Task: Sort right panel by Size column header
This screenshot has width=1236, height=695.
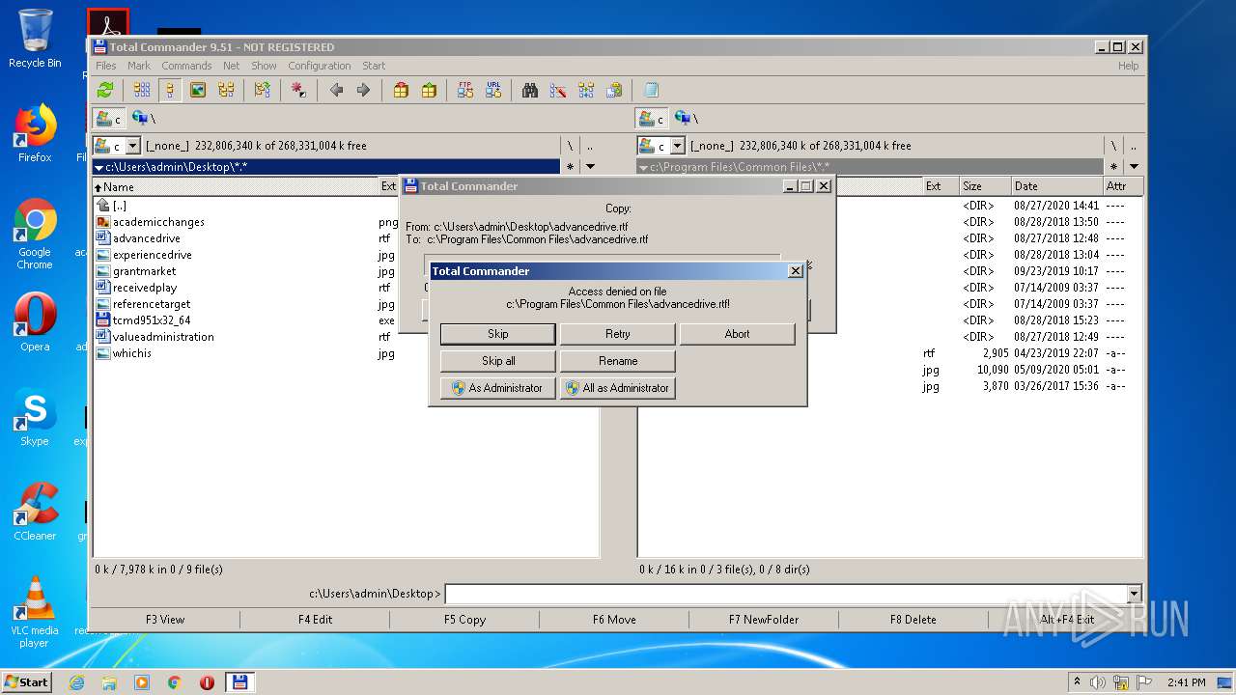Action: (x=984, y=186)
